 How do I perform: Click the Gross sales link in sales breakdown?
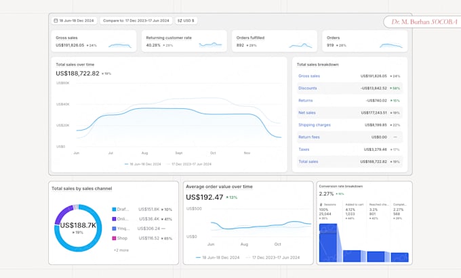coord(309,76)
